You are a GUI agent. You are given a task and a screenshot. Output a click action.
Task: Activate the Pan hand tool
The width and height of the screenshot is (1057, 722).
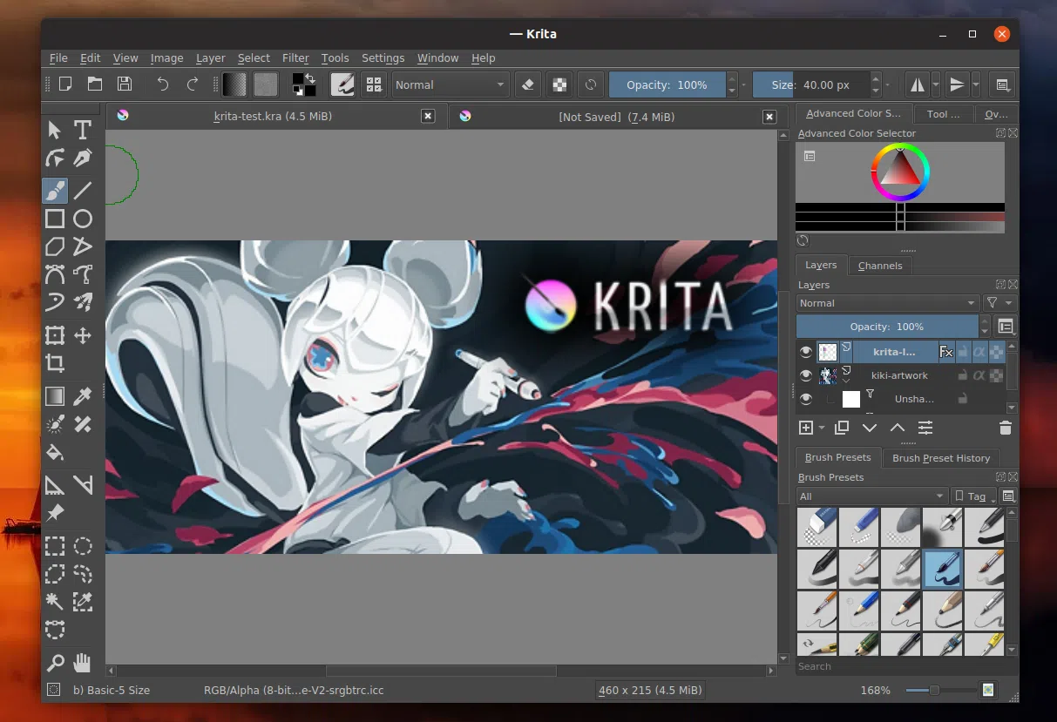[x=83, y=664]
